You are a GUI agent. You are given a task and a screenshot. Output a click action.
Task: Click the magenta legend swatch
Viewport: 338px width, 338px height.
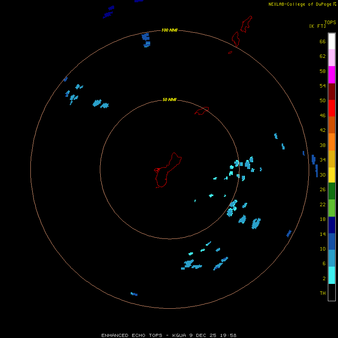point(332,75)
